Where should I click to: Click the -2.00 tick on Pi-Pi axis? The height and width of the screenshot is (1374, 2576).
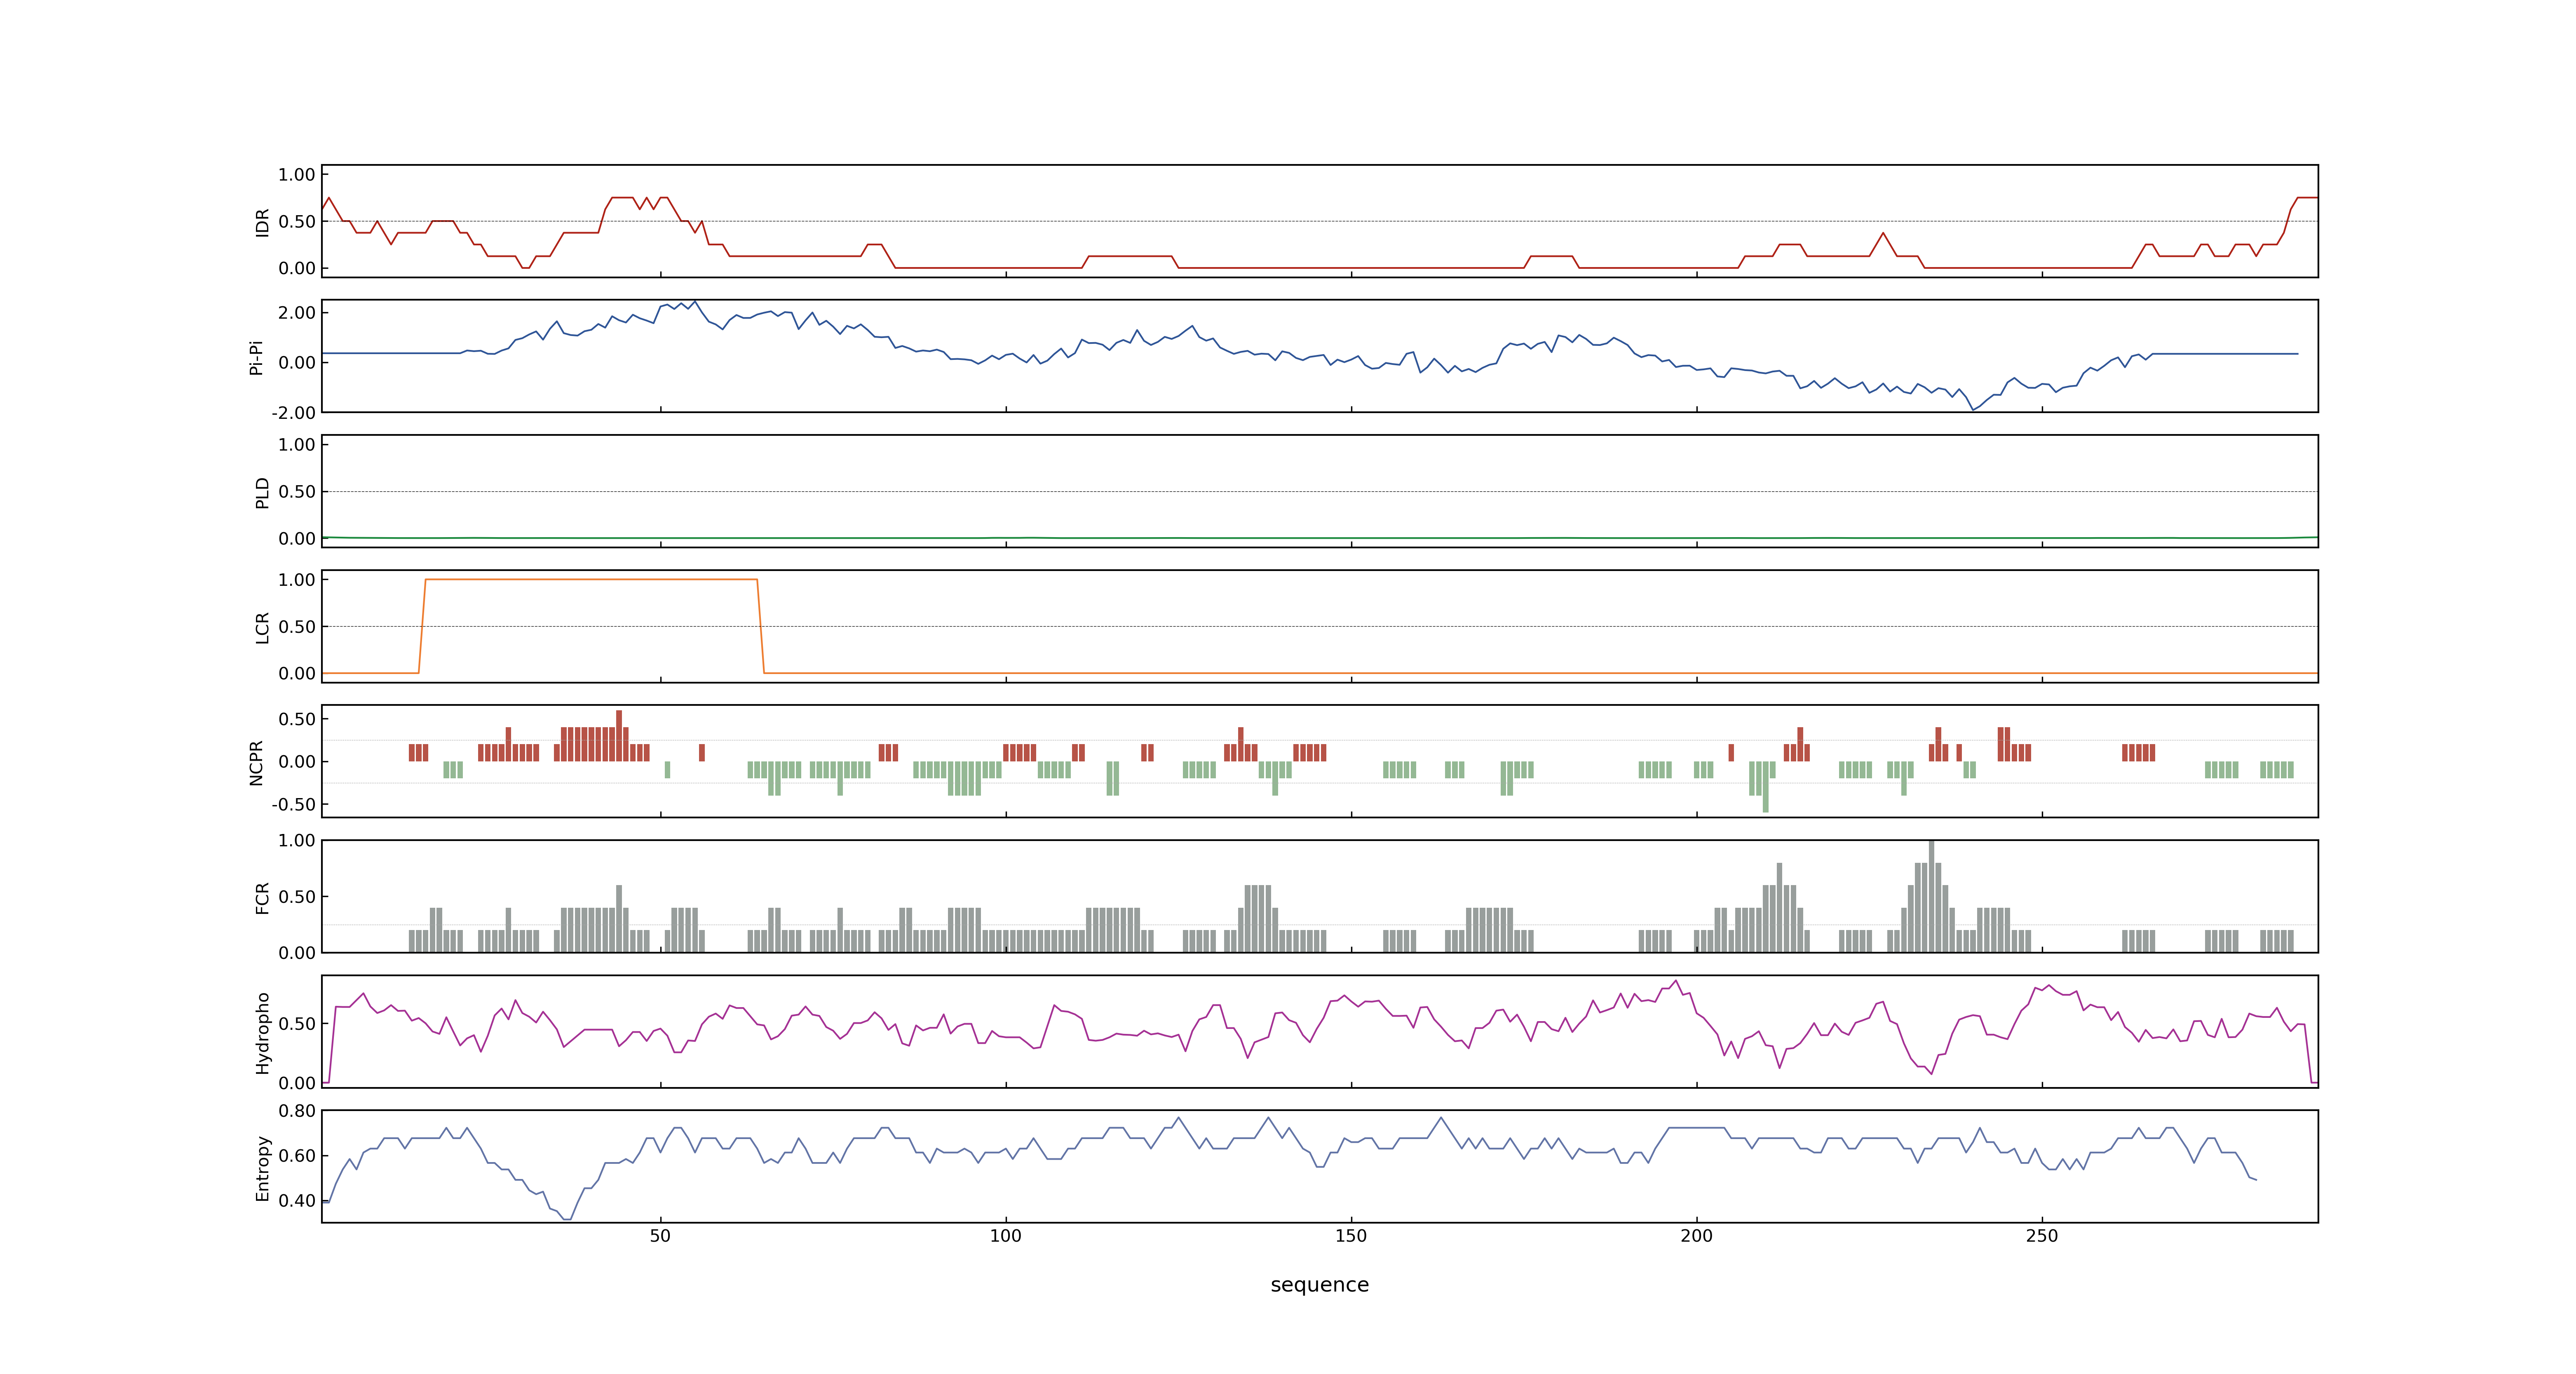click(293, 413)
